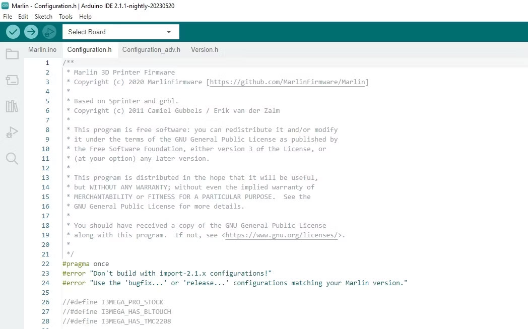Screen dimensions: 528x329
Task: Switch to the Version.h tab
Action: point(205,49)
